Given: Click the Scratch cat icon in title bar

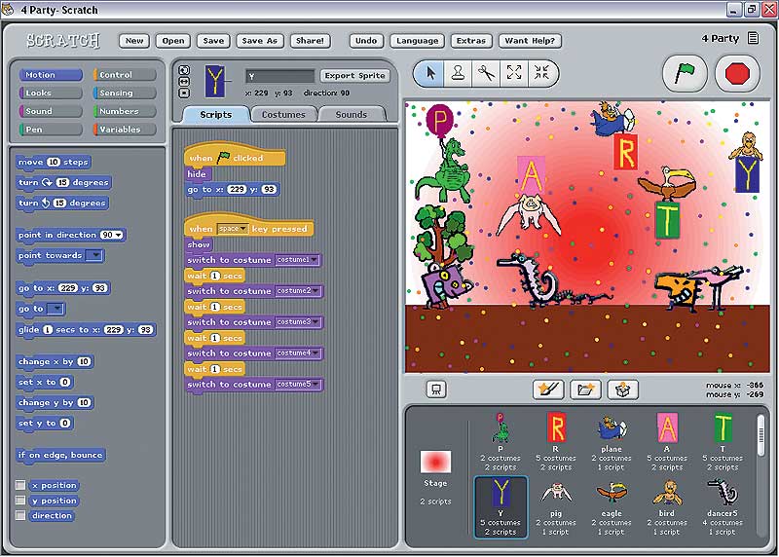Looking at the screenshot, I should tap(8, 9).
